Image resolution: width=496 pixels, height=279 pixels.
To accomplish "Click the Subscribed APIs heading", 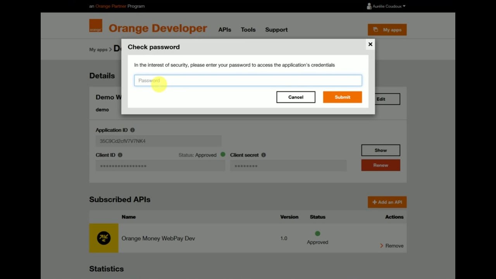I will pos(120,200).
